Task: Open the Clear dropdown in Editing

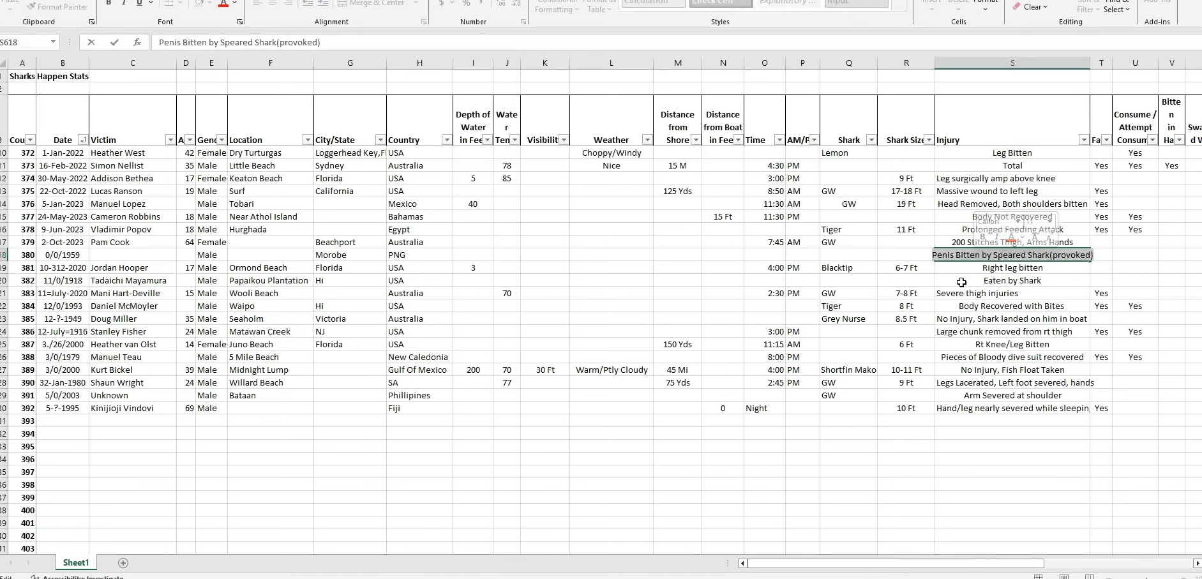Action: pyautogui.click(x=1030, y=7)
